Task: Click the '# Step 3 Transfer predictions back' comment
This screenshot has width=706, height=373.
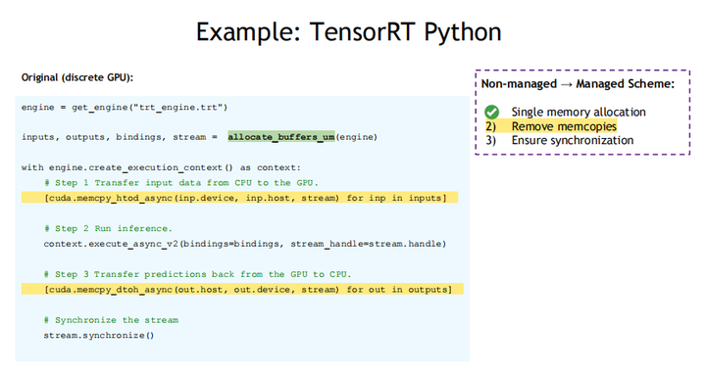Action: click(x=197, y=274)
